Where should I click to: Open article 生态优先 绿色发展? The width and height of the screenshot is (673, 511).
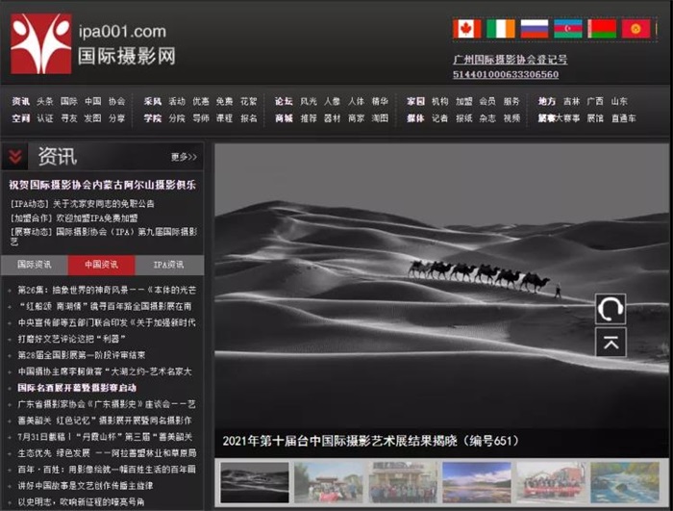pos(107,453)
